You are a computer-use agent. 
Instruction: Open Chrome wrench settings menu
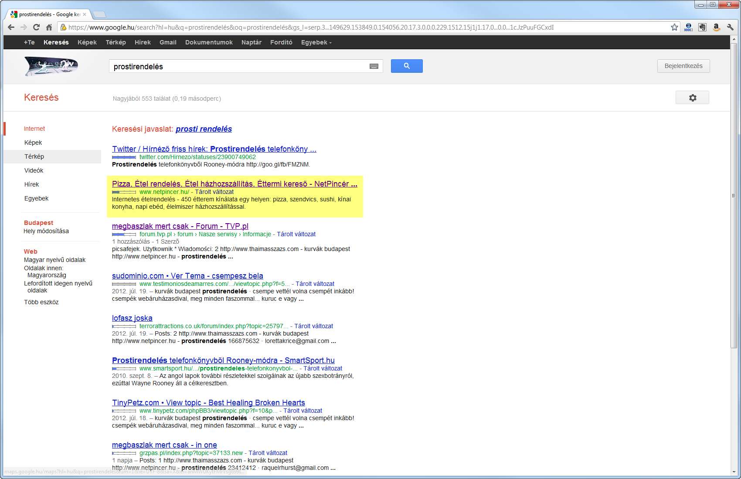click(x=730, y=27)
